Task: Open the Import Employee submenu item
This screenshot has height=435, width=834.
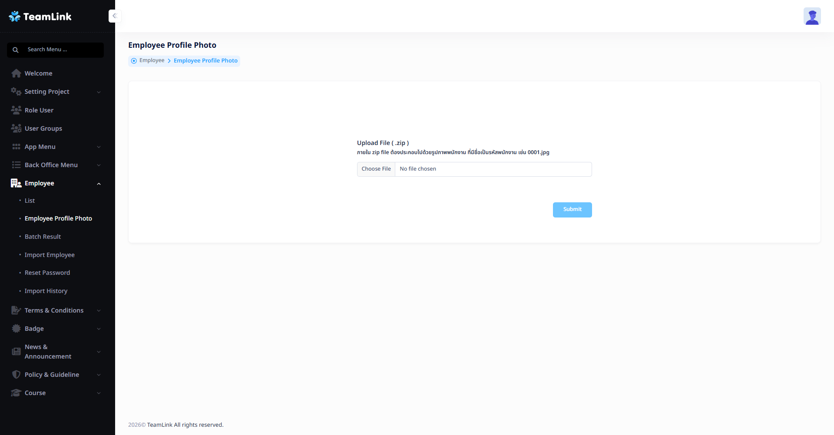Action: (50, 255)
